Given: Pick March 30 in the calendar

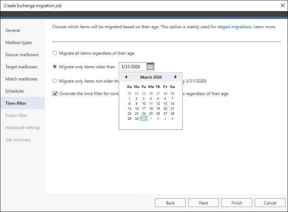Looking at the screenshot, I should pos(137,119).
